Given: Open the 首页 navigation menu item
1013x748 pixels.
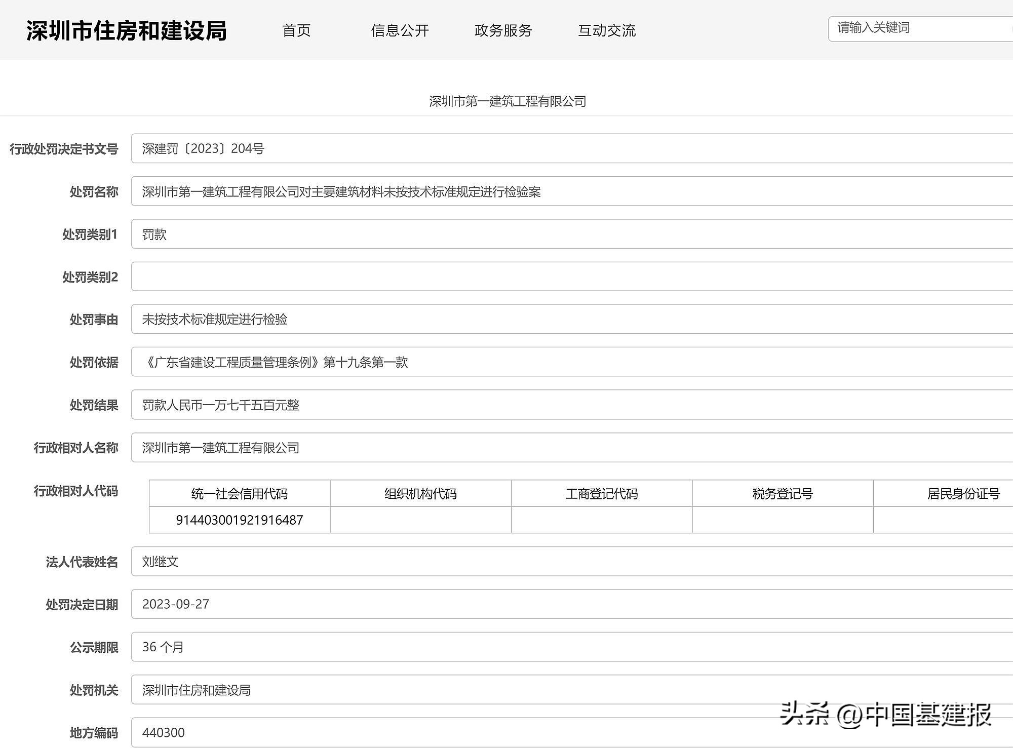Looking at the screenshot, I should coord(297,31).
